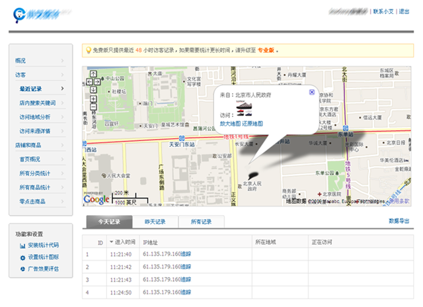Viewport: 423px width, 307px height.
Task: Switch to the 所有记录 tab
Action: (201, 222)
